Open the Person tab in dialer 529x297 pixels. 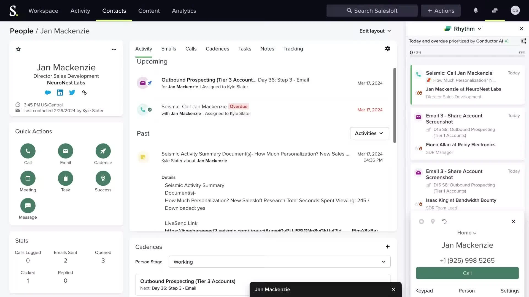[466, 291]
